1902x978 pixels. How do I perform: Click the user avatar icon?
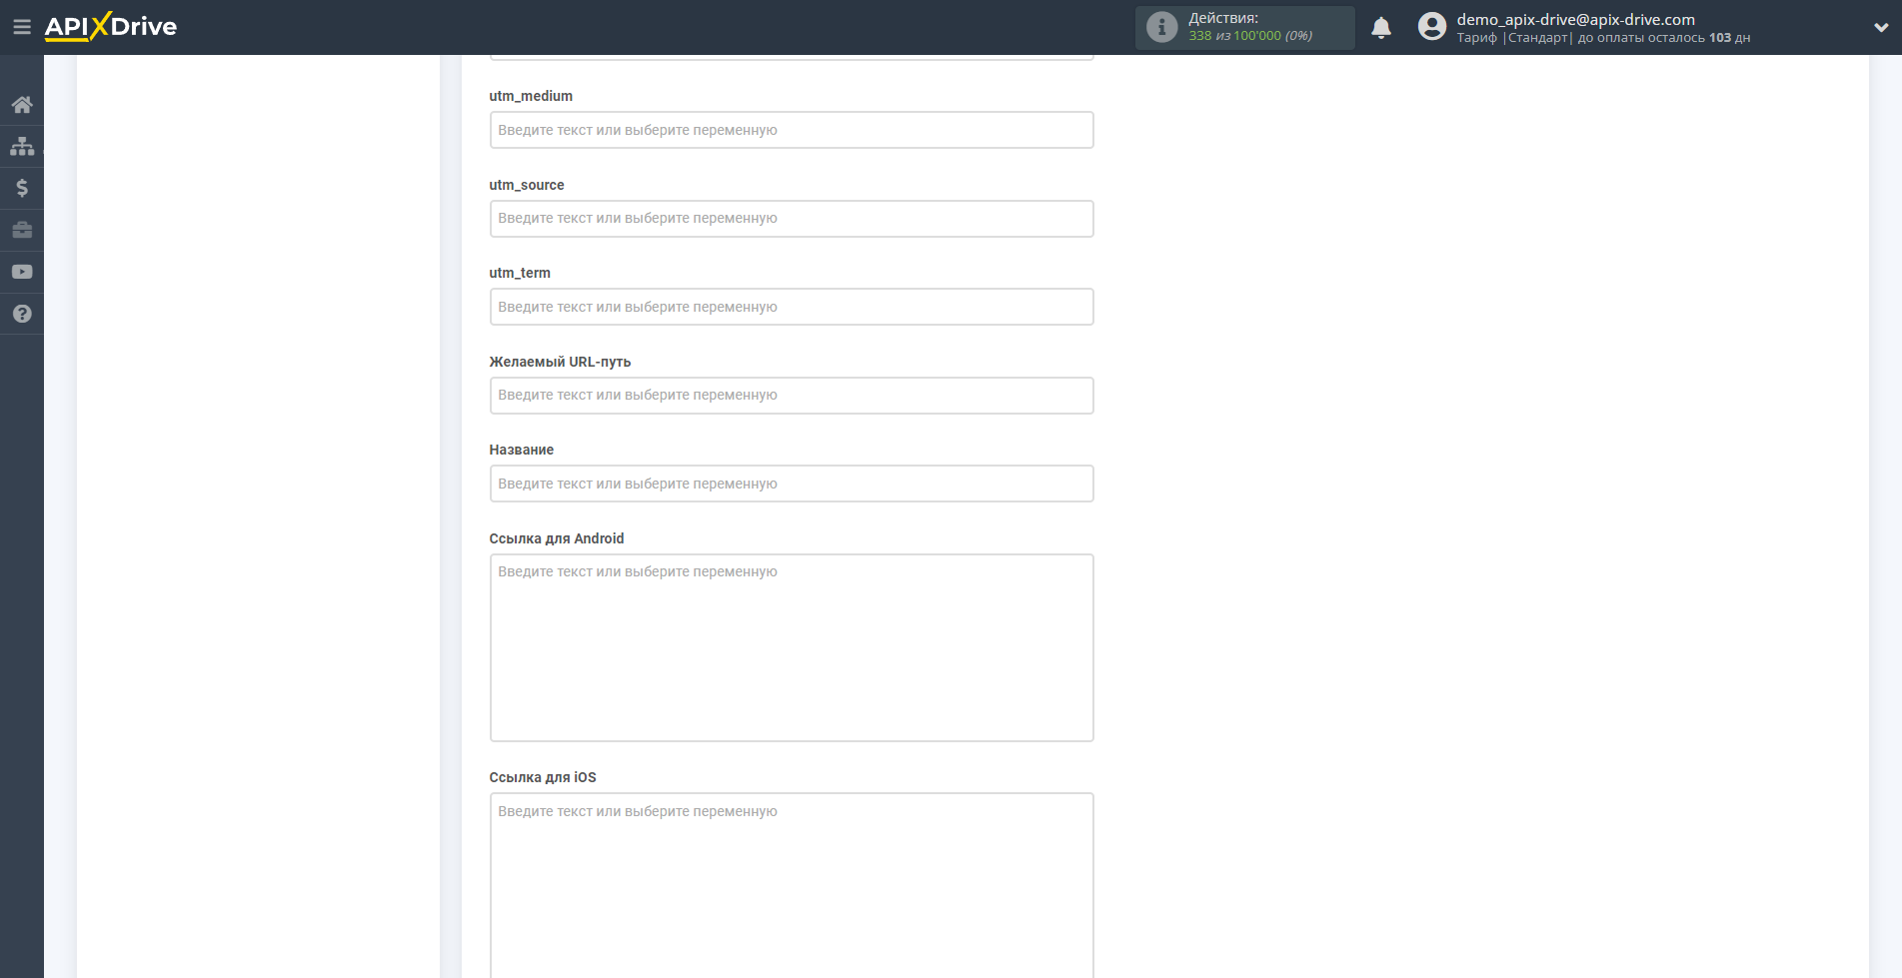coord(1432,27)
